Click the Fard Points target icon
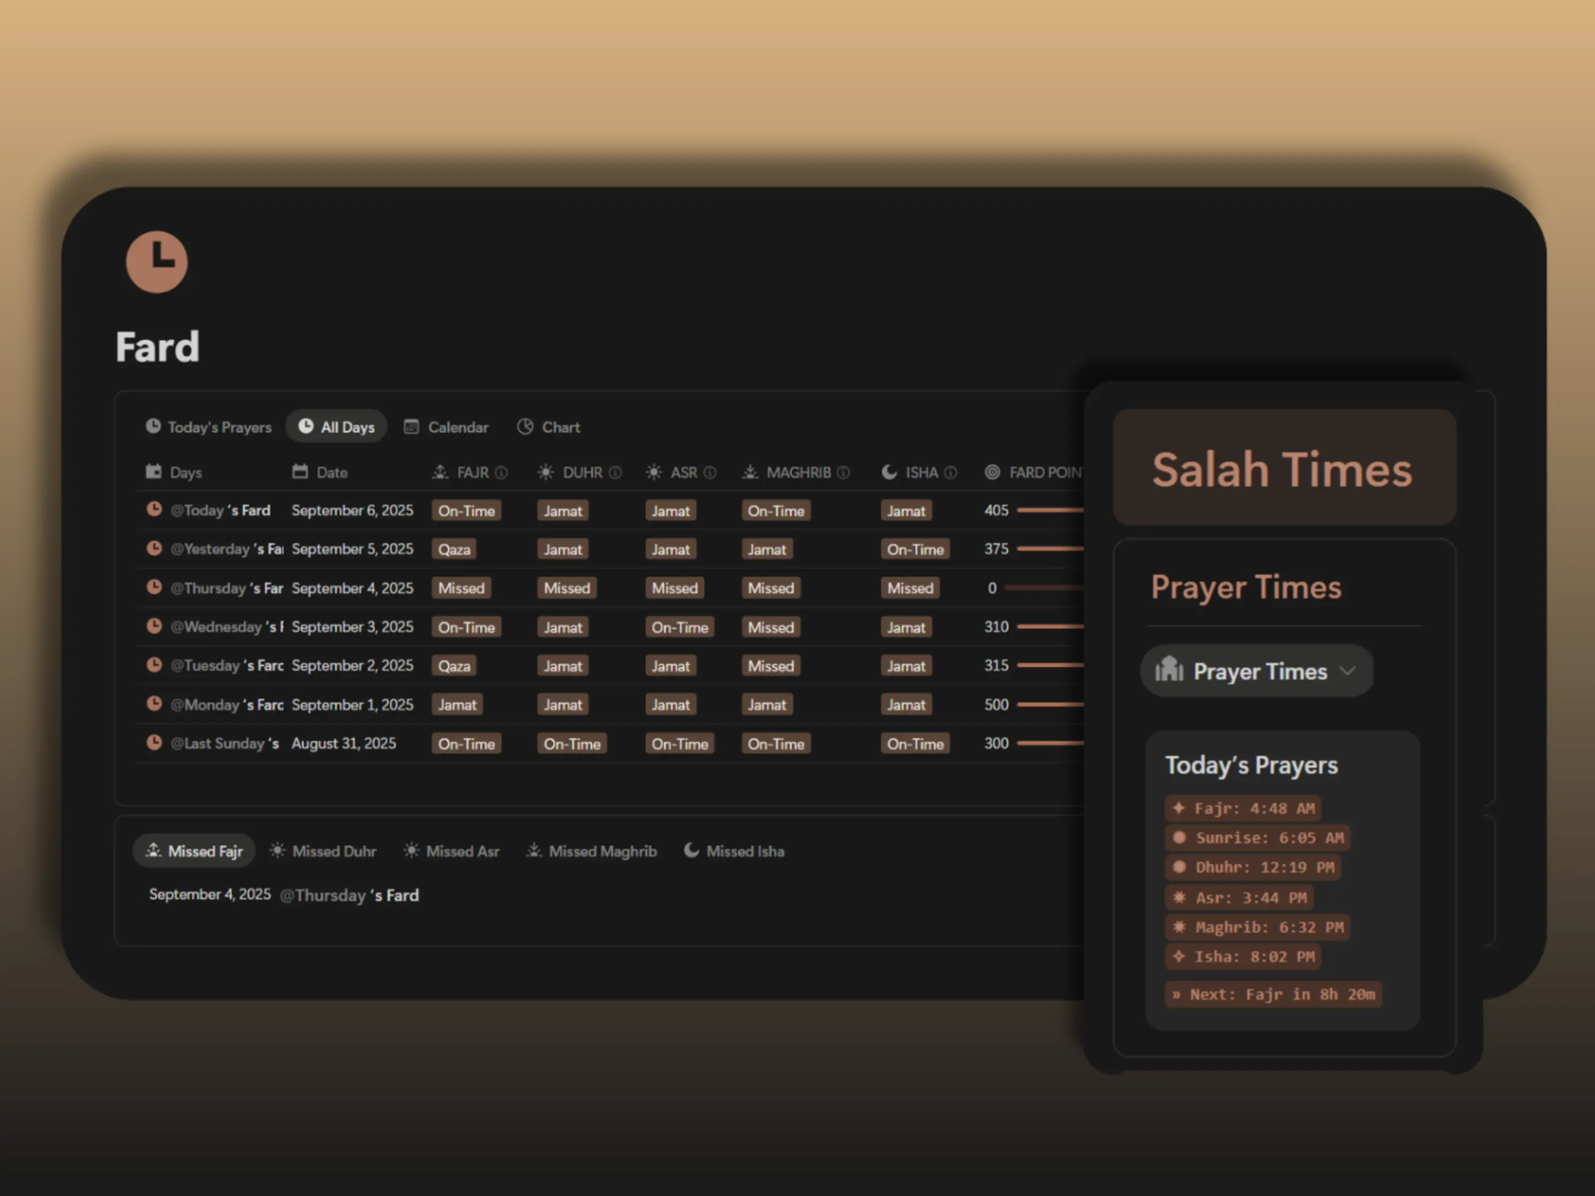Viewport: 1595px width, 1196px height. pos(992,472)
